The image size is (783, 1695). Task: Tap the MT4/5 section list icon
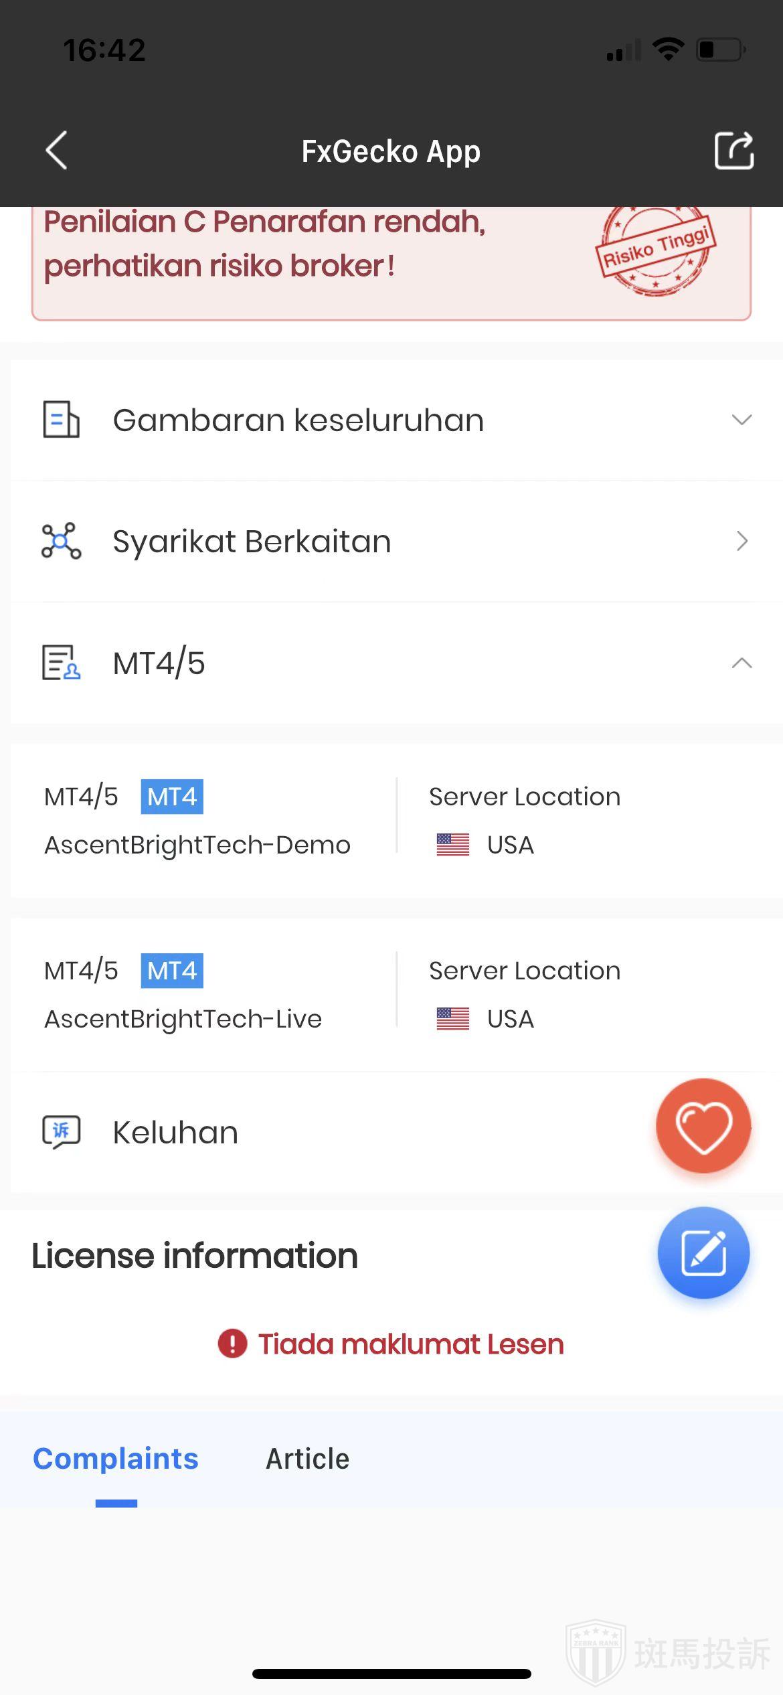(x=61, y=663)
